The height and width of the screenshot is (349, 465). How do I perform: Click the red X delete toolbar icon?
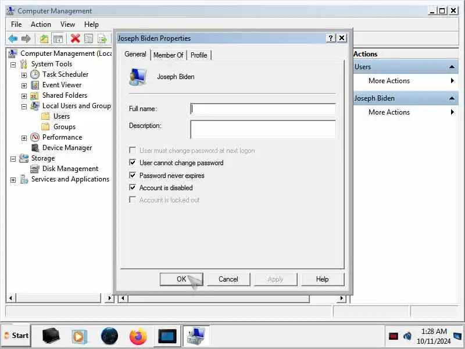tap(76, 38)
